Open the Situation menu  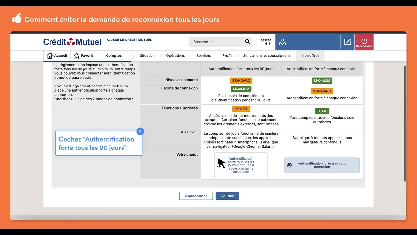[147, 56]
